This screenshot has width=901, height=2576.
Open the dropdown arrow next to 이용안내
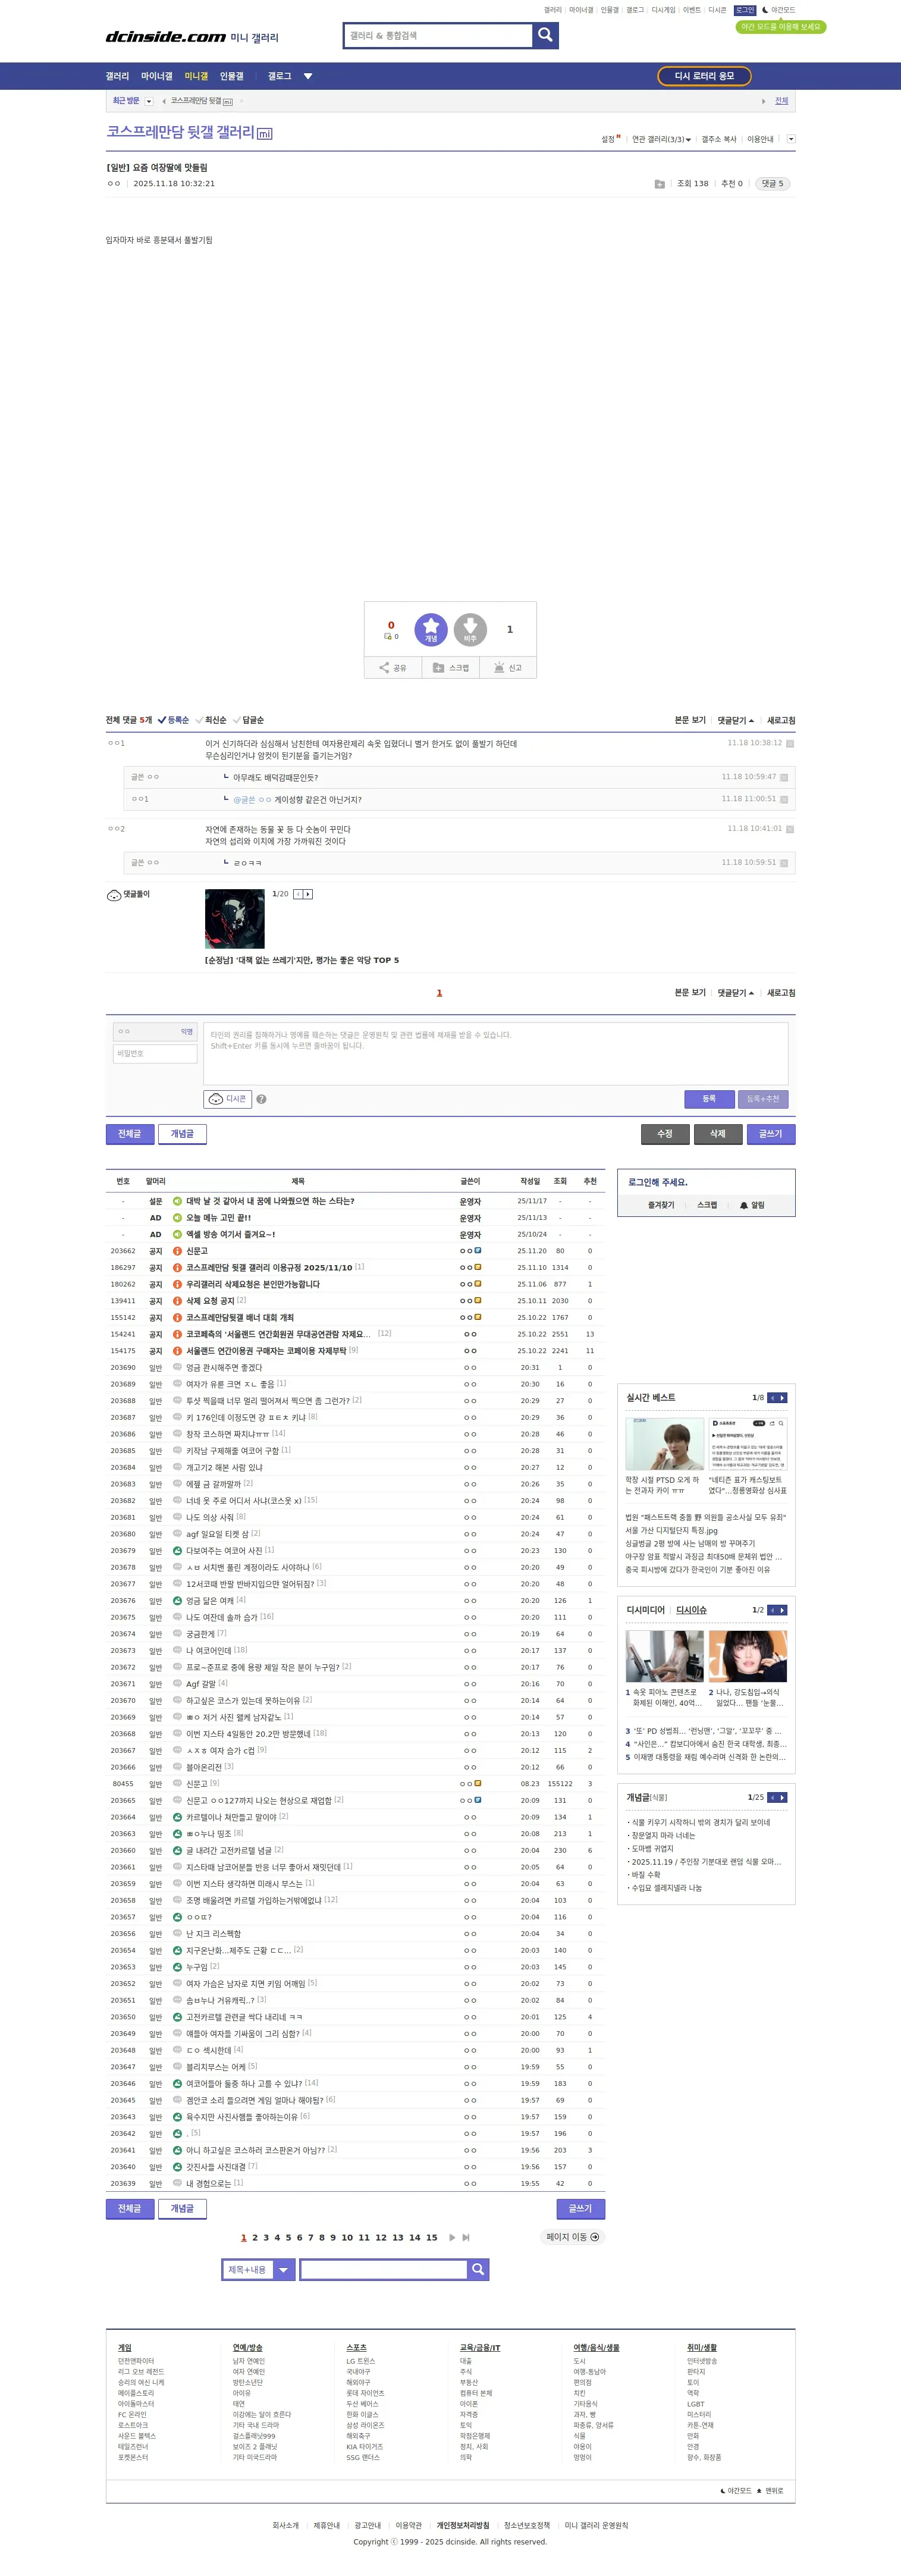pos(791,139)
